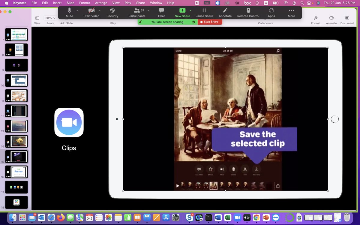Open the Box menu bar item
Viewport: 360px width, 225px height.
point(247,3)
